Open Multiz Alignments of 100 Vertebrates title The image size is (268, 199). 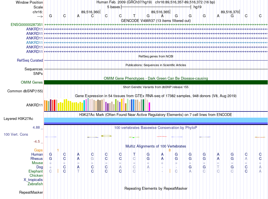tap(156, 146)
